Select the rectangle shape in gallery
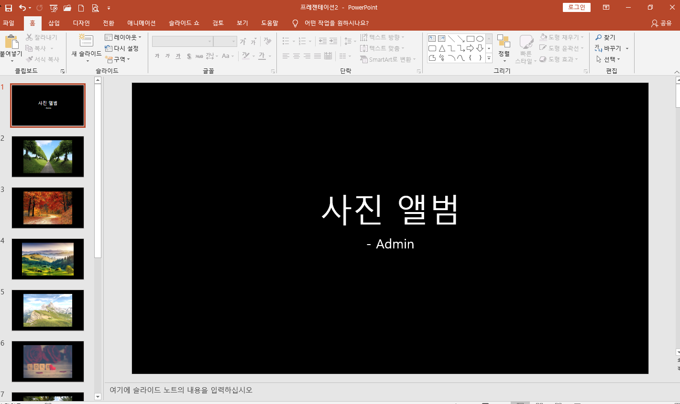680x404 pixels. (x=471, y=39)
